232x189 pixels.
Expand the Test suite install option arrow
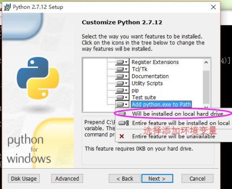coord(126,97)
